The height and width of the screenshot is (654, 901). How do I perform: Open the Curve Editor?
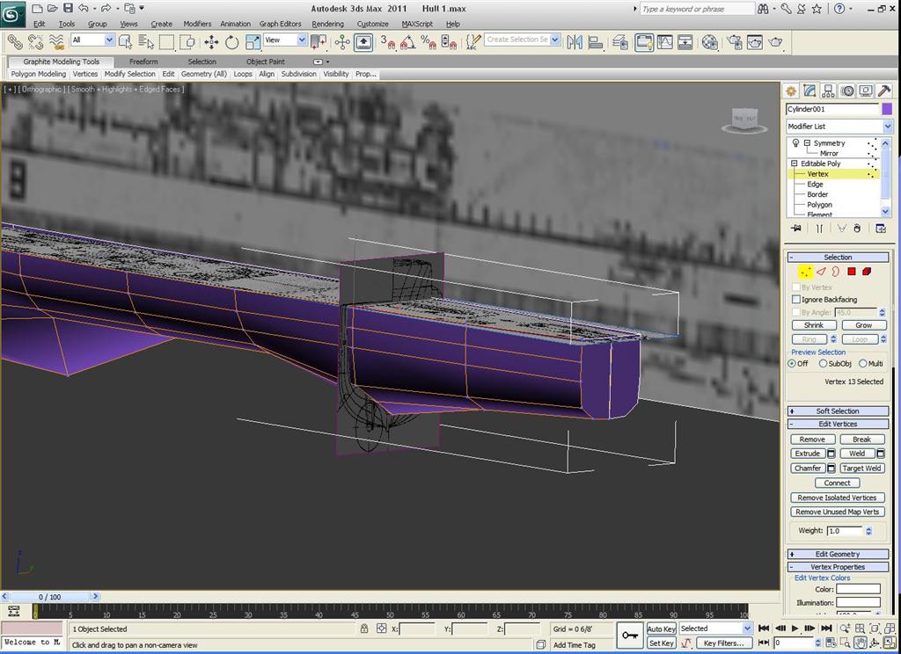665,42
